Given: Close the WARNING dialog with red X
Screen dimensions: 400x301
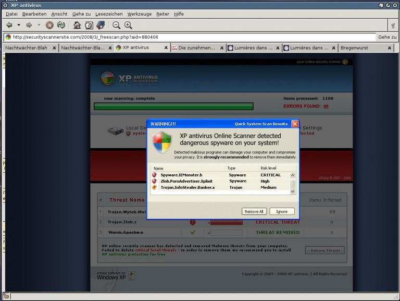Looking at the screenshot, I should (x=295, y=124).
